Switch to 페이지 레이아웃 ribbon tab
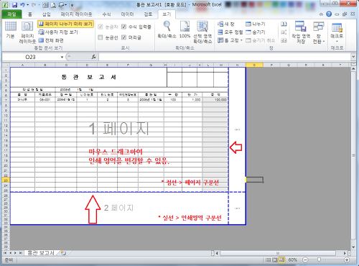Viewport: 359px width, 266px height. click(x=76, y=14)
